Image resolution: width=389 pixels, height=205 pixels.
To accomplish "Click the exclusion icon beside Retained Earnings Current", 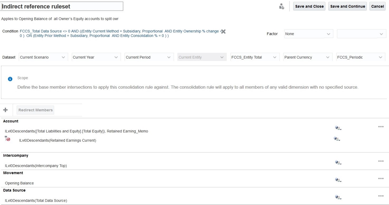I will tap(8, 139).
